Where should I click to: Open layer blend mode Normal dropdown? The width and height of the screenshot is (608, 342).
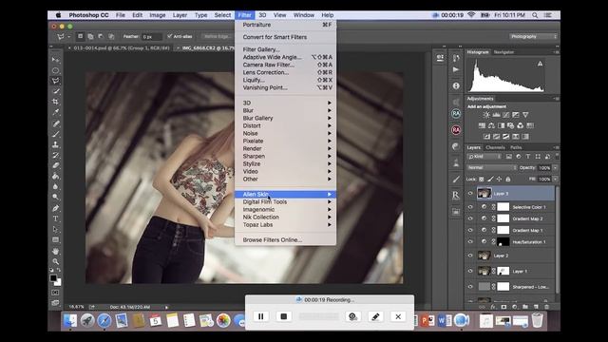click(x=492, y=167)
